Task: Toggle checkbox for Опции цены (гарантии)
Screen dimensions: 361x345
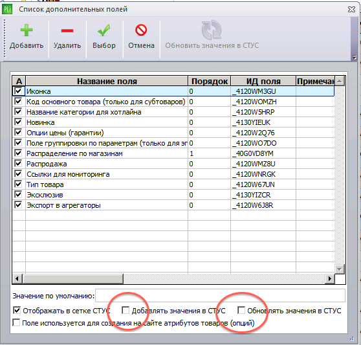Action: click(18, 133)
